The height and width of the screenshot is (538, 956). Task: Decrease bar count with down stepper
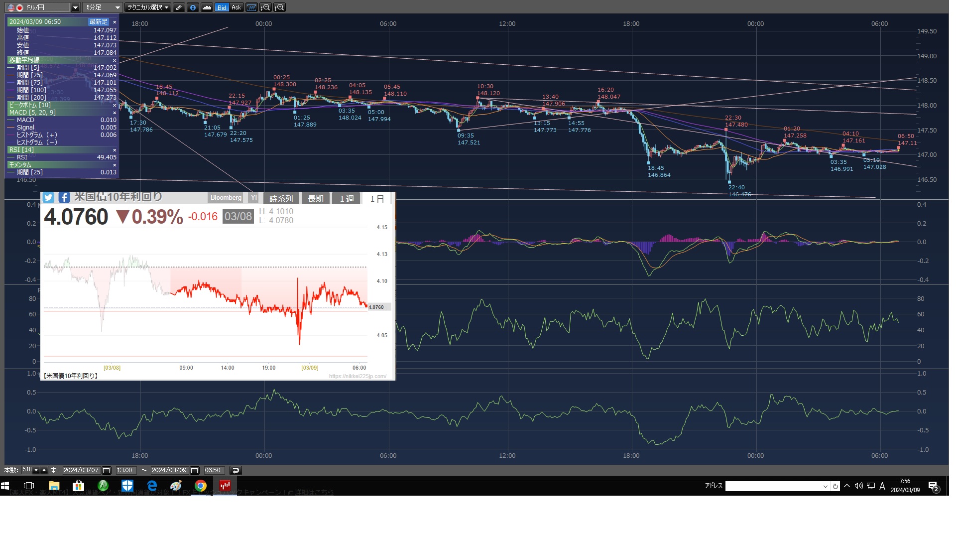(x=36, y=470)
